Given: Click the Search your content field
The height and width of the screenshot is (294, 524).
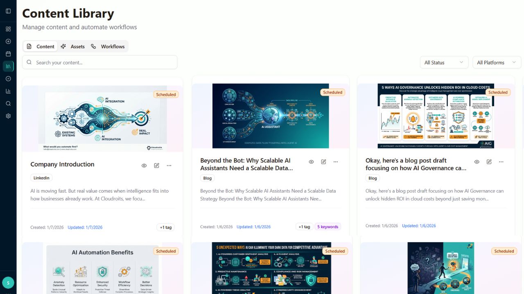Looking at the screenshot, I should (x=100, y=62).
